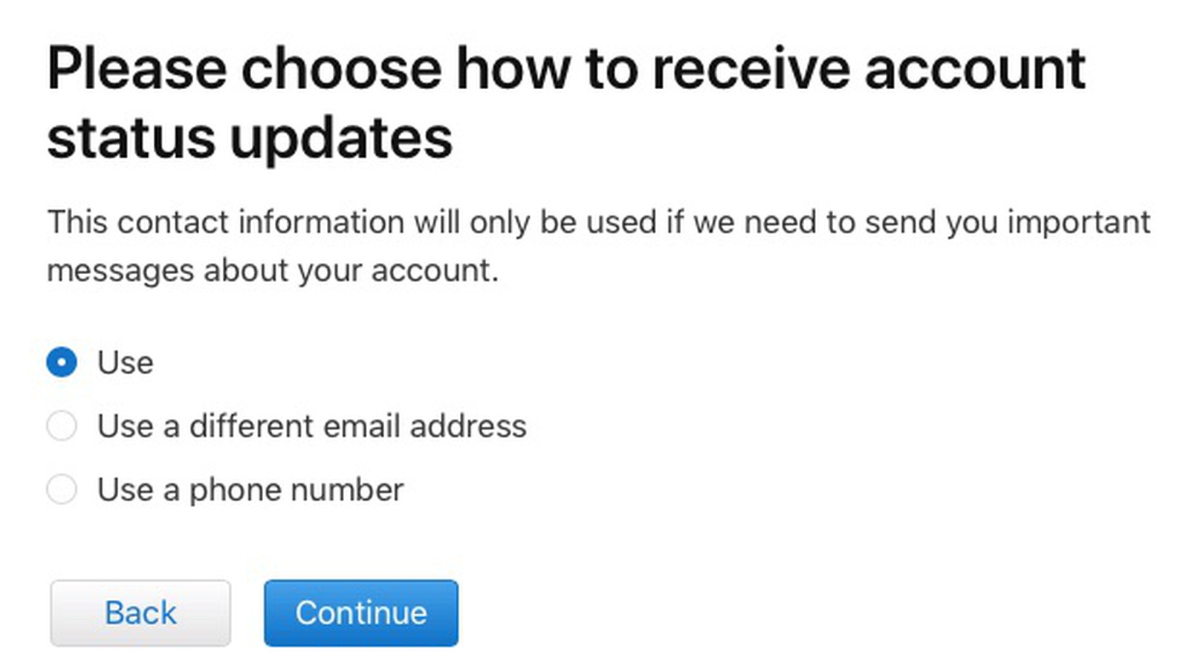Click the selected "Use" option indicator
Viewport: 1189px width, 672px height.
pyautogui.click(x=61, y=362)
